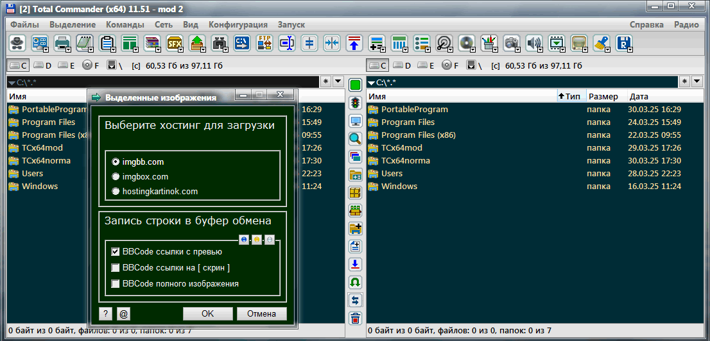
Task: Select hostingkartinok.com hosting option
Action: point(155,191)
